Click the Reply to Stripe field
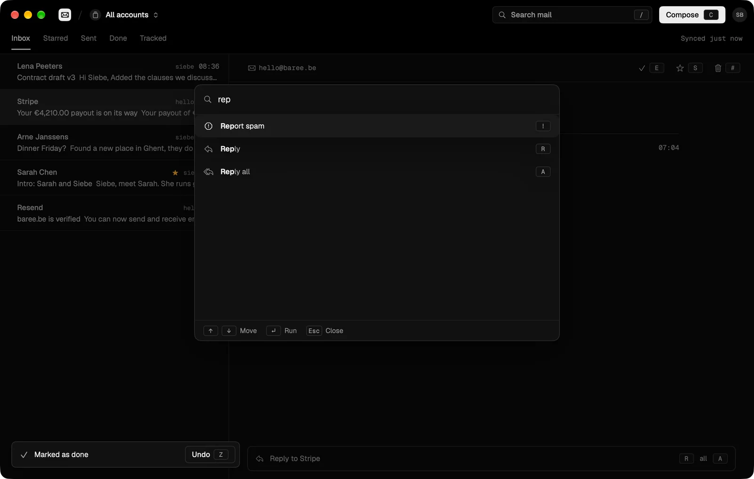The image size is (754, 479). pyautogui.click(x=491, y=459)
